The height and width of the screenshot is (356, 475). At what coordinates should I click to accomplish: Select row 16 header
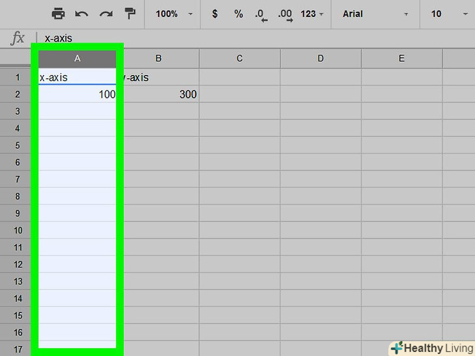point(17,333)
